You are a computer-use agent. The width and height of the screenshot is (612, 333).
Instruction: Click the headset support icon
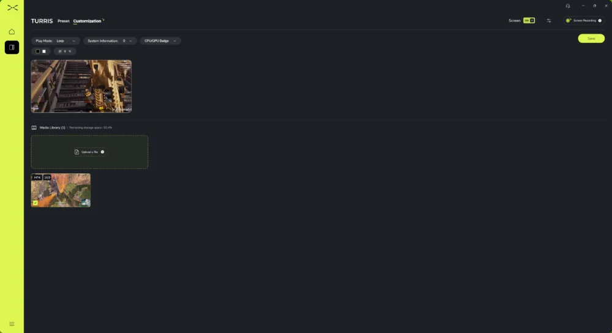[567, 6]
